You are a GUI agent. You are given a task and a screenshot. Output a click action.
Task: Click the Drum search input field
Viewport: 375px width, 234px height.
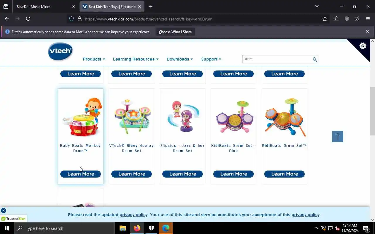[x=277, y=59]
